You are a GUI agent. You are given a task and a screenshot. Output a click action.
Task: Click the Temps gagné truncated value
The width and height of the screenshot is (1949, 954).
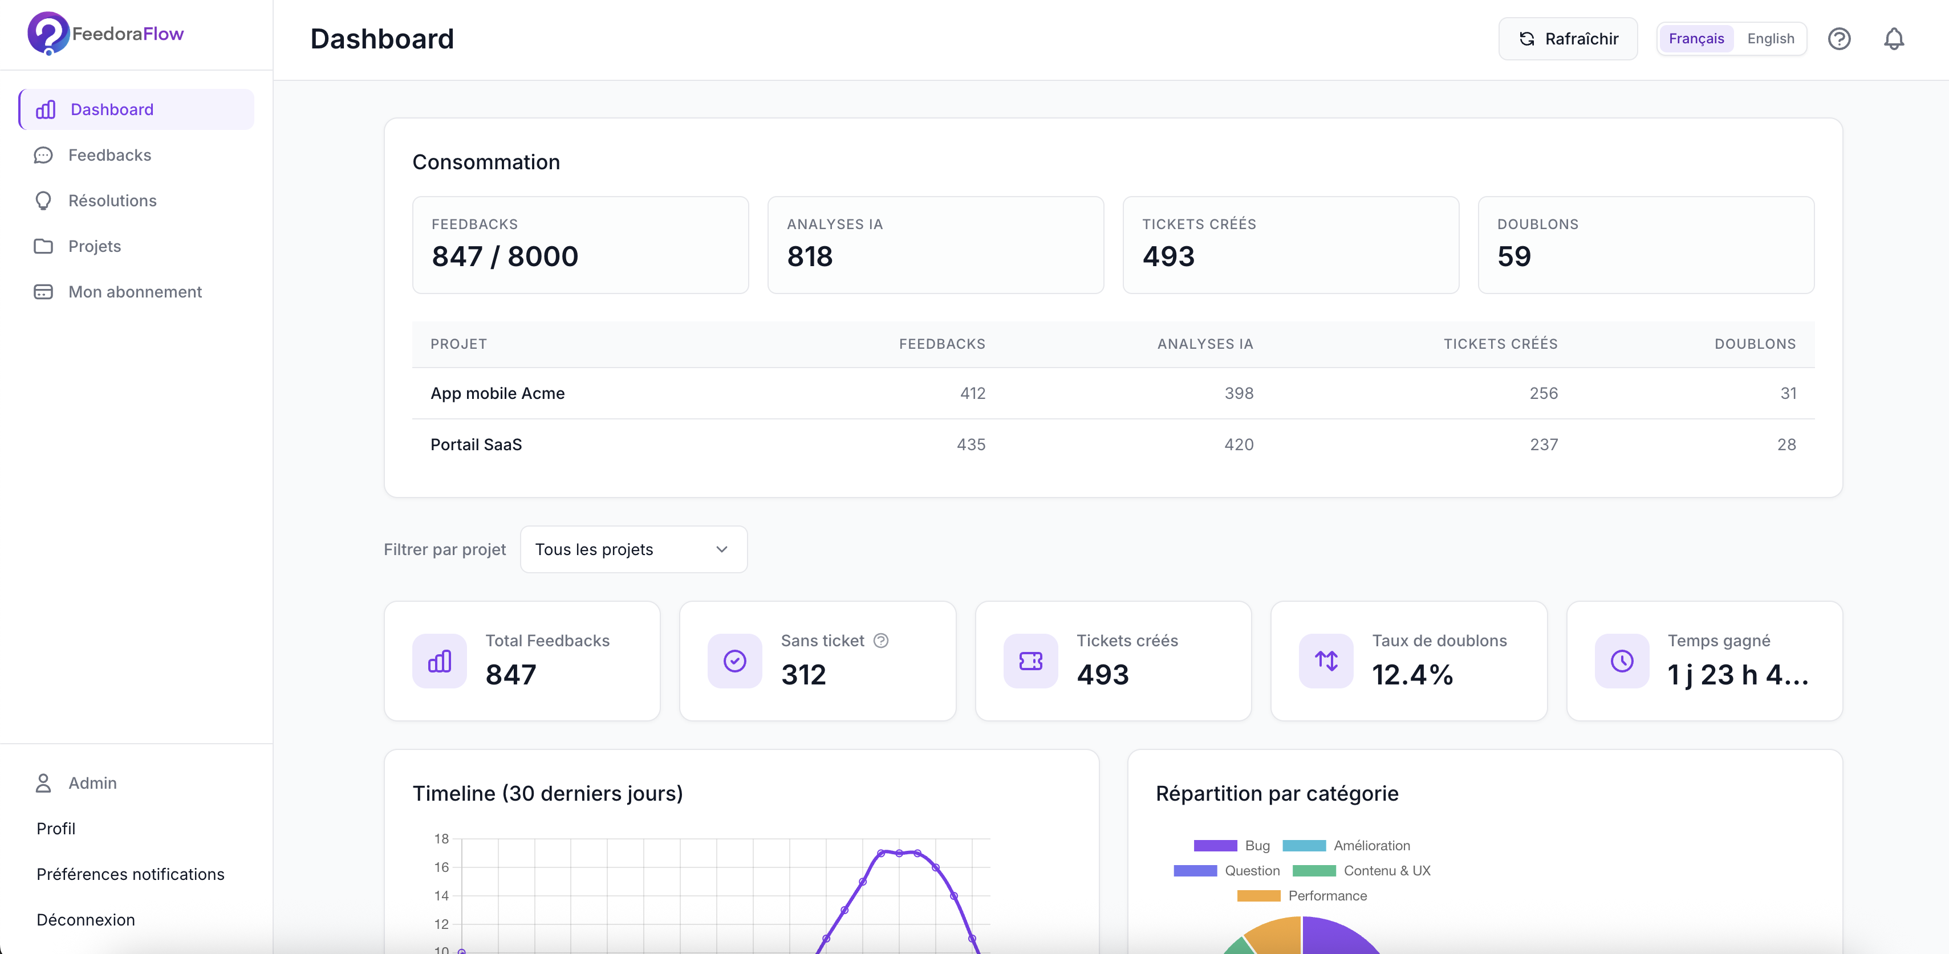pyautogui.click(x=1738, y=675)
